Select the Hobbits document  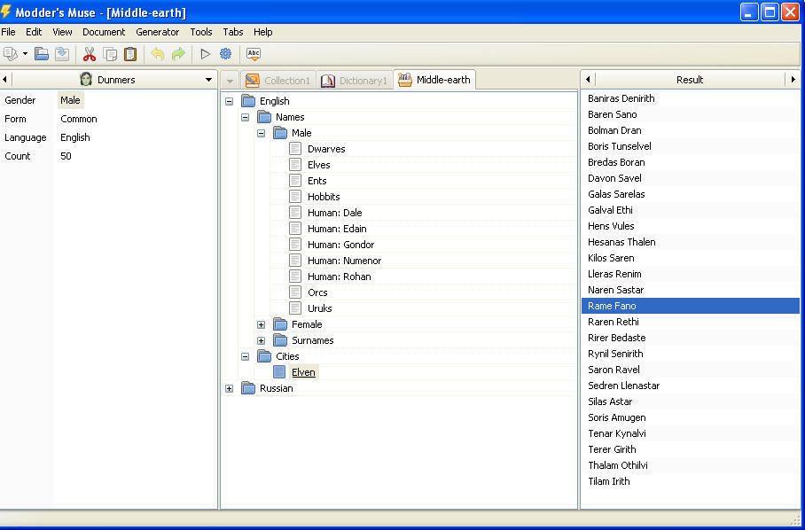click(x=324, y=197)
